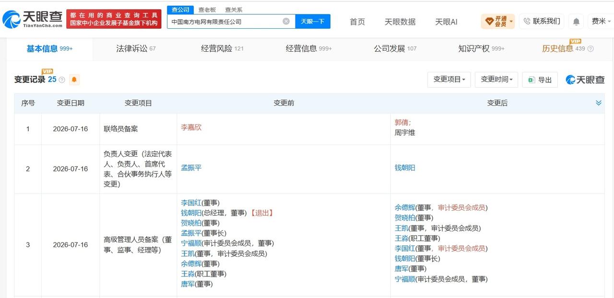Image resolution: width=614 pixels, height=298 pixels.
Task: Open 钱朝阳 (董事长) in 变更后
Action: [x=405, y=258]
